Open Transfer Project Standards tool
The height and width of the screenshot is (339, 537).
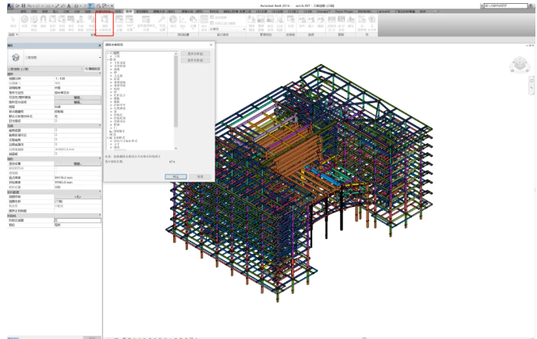91,22
